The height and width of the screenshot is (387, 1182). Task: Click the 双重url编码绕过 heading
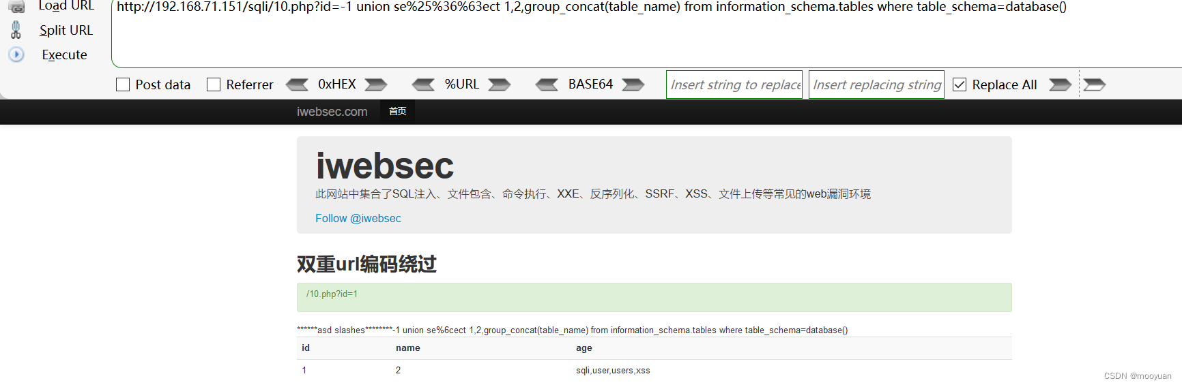pyautogui.click(x=366, y=264)
